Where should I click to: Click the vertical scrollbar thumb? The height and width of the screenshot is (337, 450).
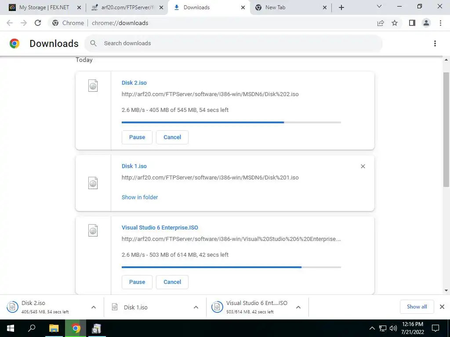tap(446, 129)
